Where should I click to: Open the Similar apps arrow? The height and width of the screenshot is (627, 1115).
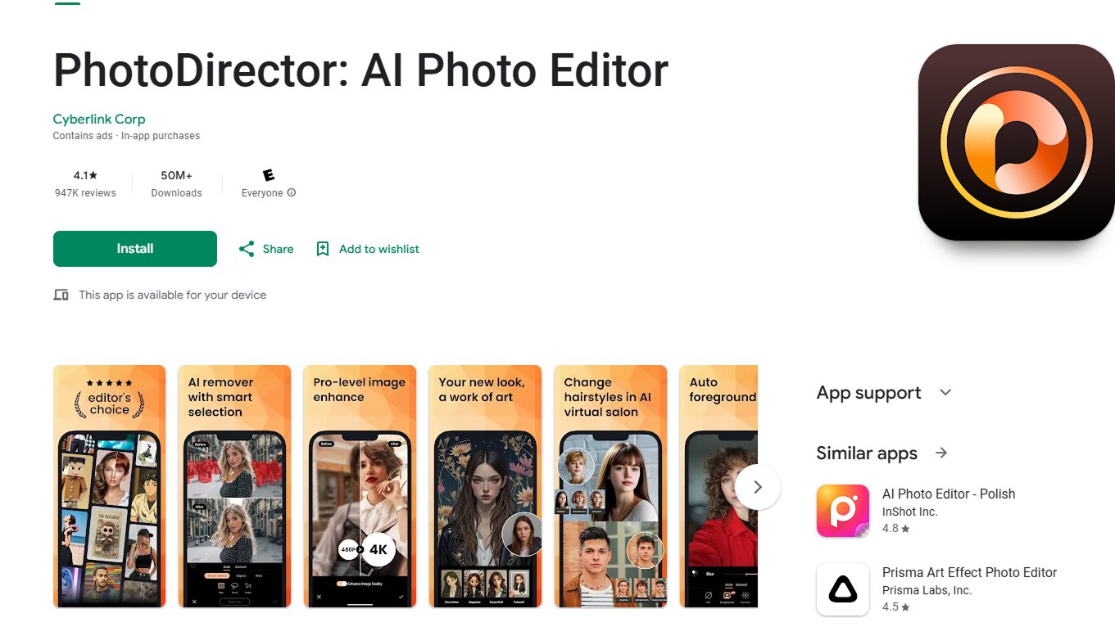point(941,453)
